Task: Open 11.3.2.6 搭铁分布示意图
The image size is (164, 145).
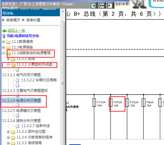Action: pyautogui.click(x=21, y=121)
